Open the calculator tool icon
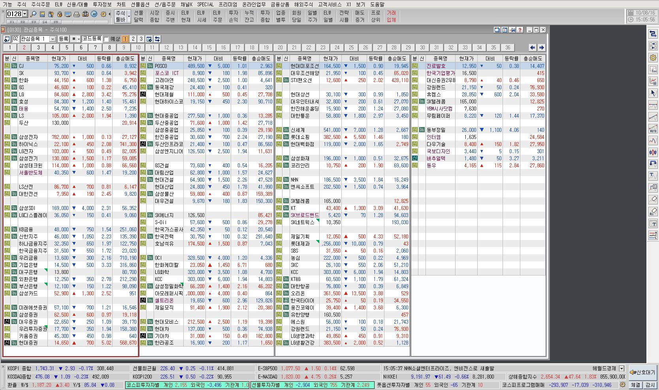659x390 pixels. [x=42, y=14]
